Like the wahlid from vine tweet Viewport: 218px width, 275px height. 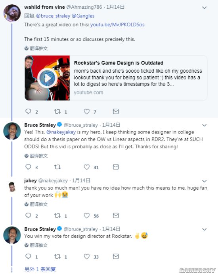[x=86, y=112]
